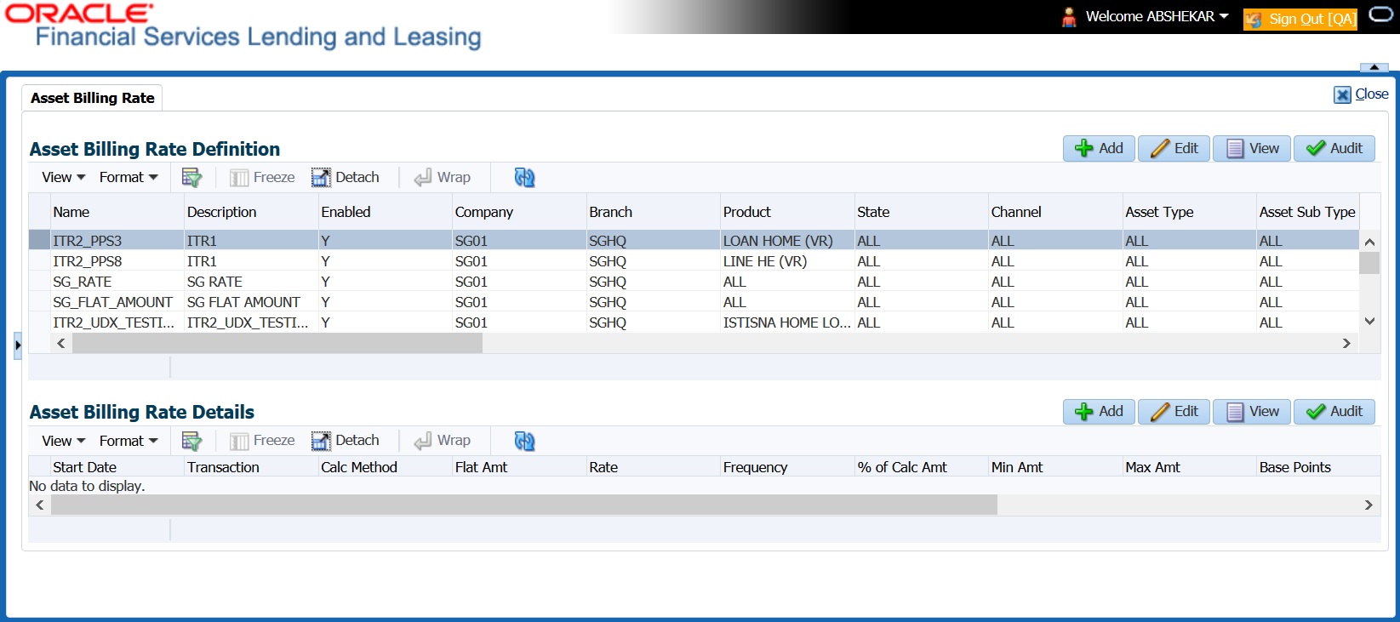Click the Channel column header
The image size is (1400, 622).
pyautogui.click(x=1056, y=212)
